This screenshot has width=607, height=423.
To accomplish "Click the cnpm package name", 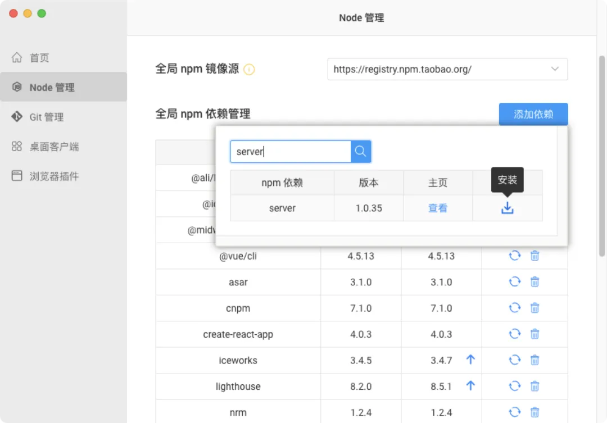I will (238, 308).
